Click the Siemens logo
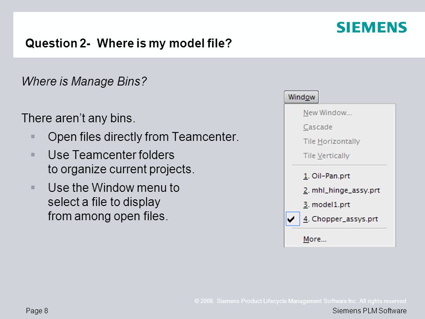The image size is (425, 319). point(371,27)
